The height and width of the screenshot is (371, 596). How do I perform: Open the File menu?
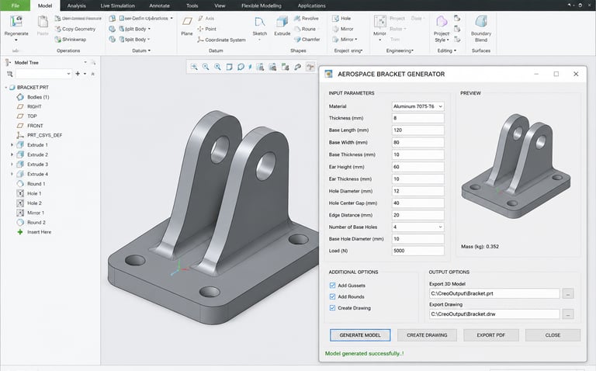pyautogui.click(x=16, y=5)
